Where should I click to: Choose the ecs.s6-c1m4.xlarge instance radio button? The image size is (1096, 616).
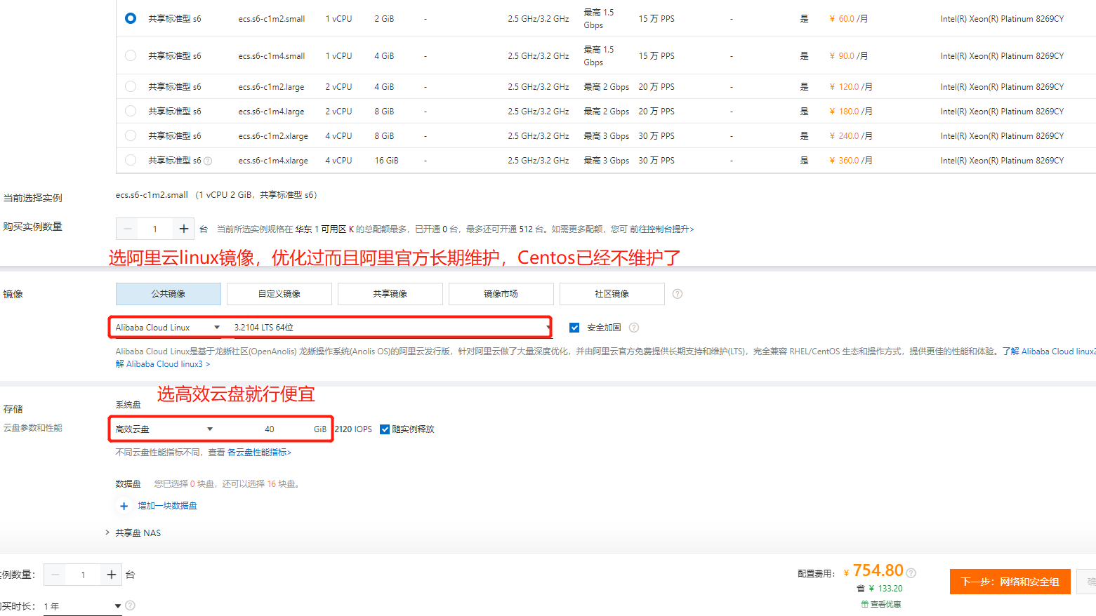pyautogui.click(x=131, y=160)
